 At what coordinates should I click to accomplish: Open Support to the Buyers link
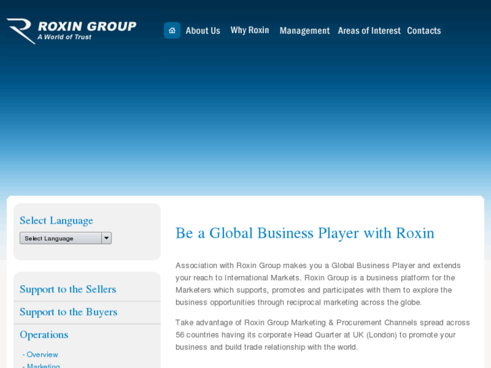pyautogui.click(x=69, y=312)
